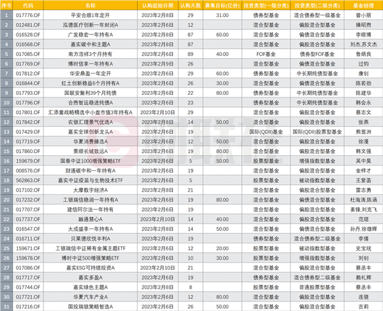Click manager cell 鲁炳良
Viewport: 383px width, 311px height.
click(363, 54)
